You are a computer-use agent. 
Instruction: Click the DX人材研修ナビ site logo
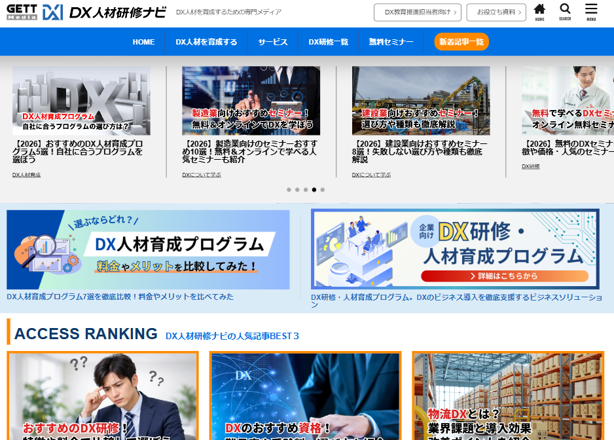[104, 12]
